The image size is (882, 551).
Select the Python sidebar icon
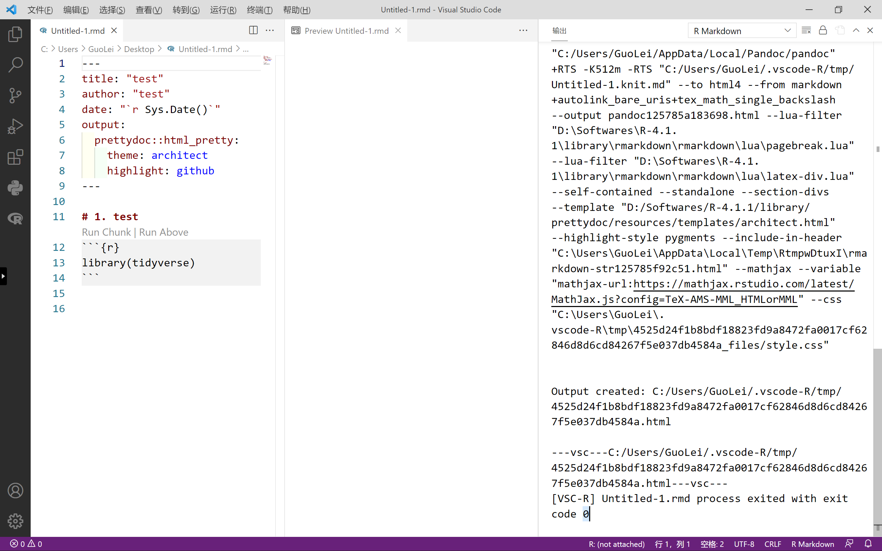pos(16,188)
